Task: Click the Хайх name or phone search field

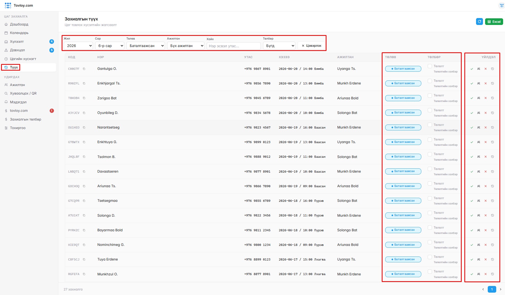Action: click(x=234, y=46)
